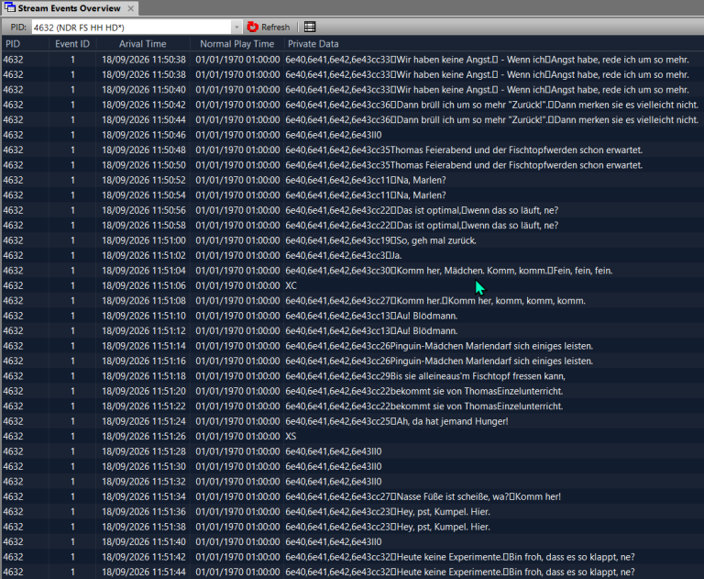Select arrival time 18/09/2026 11:50:56

pos(144,210)
